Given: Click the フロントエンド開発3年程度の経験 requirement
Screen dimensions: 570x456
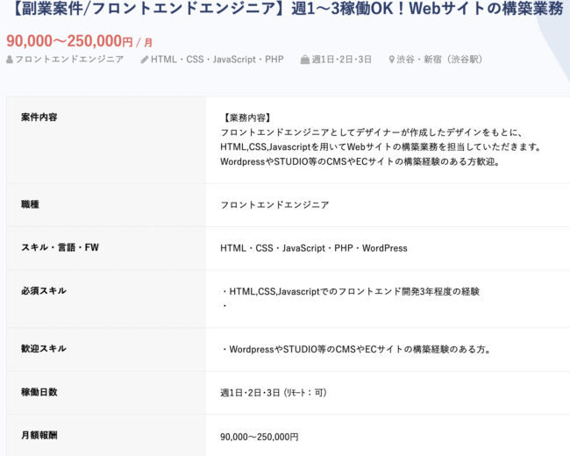Looking at the screenshot, I should [x=351, y=291].
